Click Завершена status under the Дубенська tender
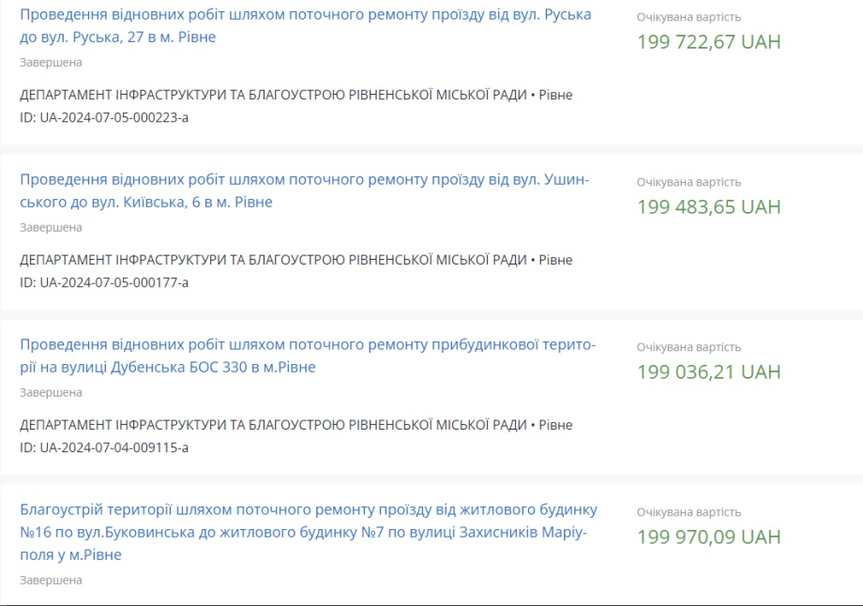Screen dimensions: 863x606 pos(51,393)
